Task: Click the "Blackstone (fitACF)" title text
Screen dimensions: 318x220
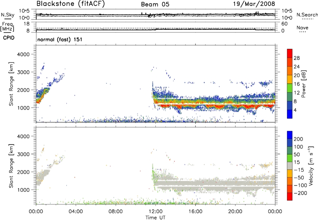Action: (x=70, y=4)
